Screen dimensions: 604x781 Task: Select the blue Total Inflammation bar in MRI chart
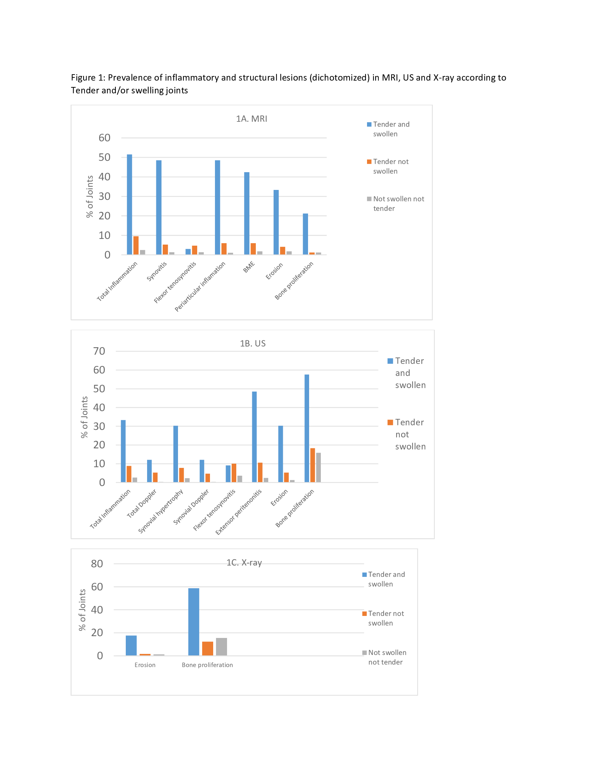coord(130,204)
